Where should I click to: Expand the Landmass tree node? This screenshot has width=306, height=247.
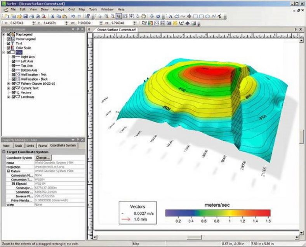pos(9,97)
